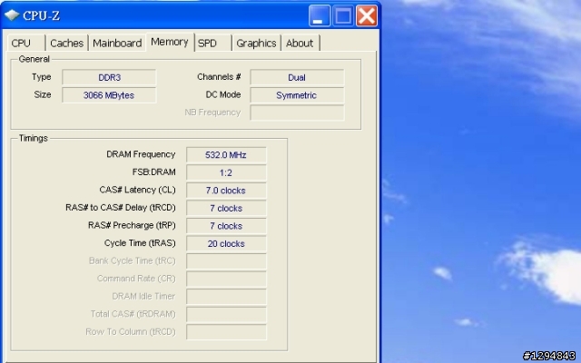Click the Row To Column (tRCD) label
This screenshot has height=363, width=581.
131,332
